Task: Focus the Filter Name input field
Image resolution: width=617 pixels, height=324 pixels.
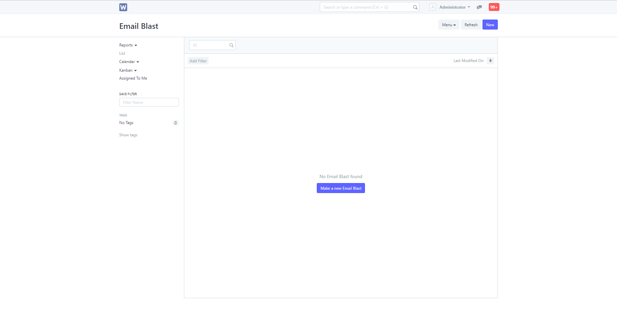Action: (149, 102)
